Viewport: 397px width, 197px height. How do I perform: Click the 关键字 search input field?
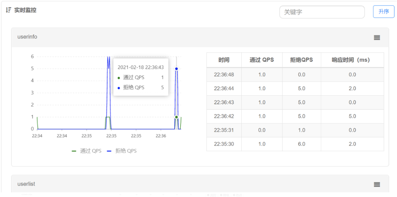[322, 12]
